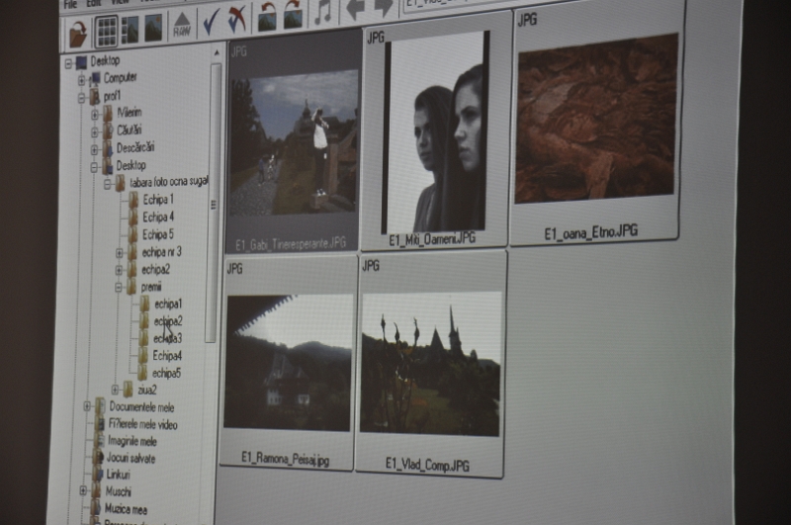Click the red X untag icon

pos(237,20)
